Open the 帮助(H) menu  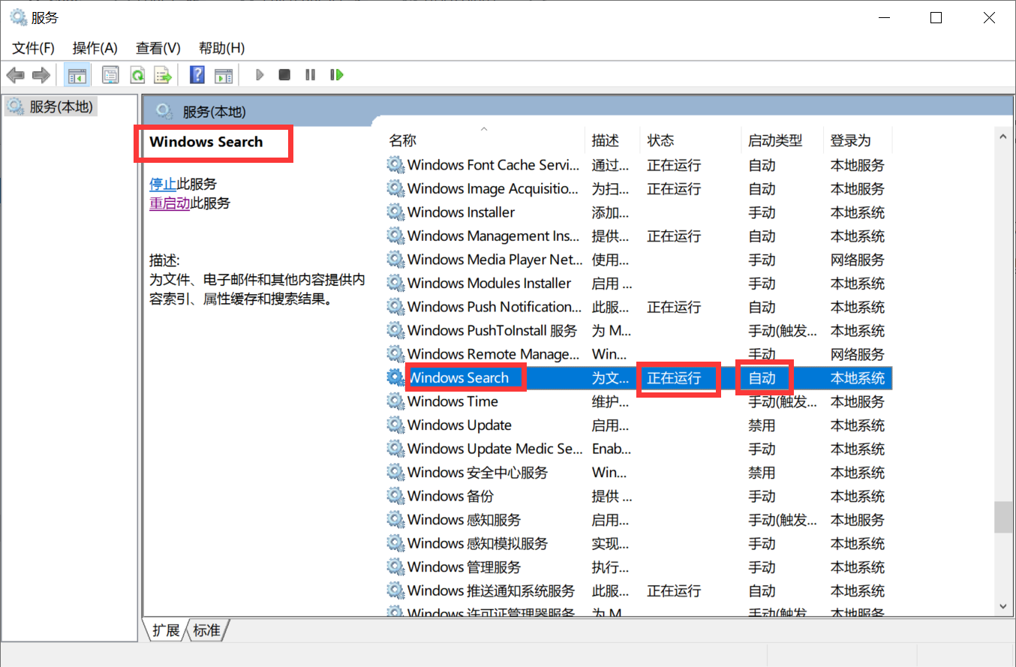222,48
